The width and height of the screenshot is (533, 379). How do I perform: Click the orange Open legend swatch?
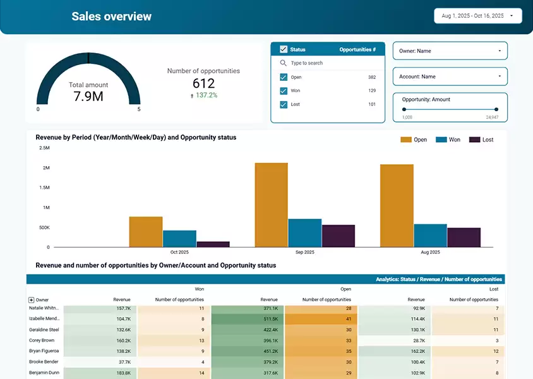click(x=406, y=140)
